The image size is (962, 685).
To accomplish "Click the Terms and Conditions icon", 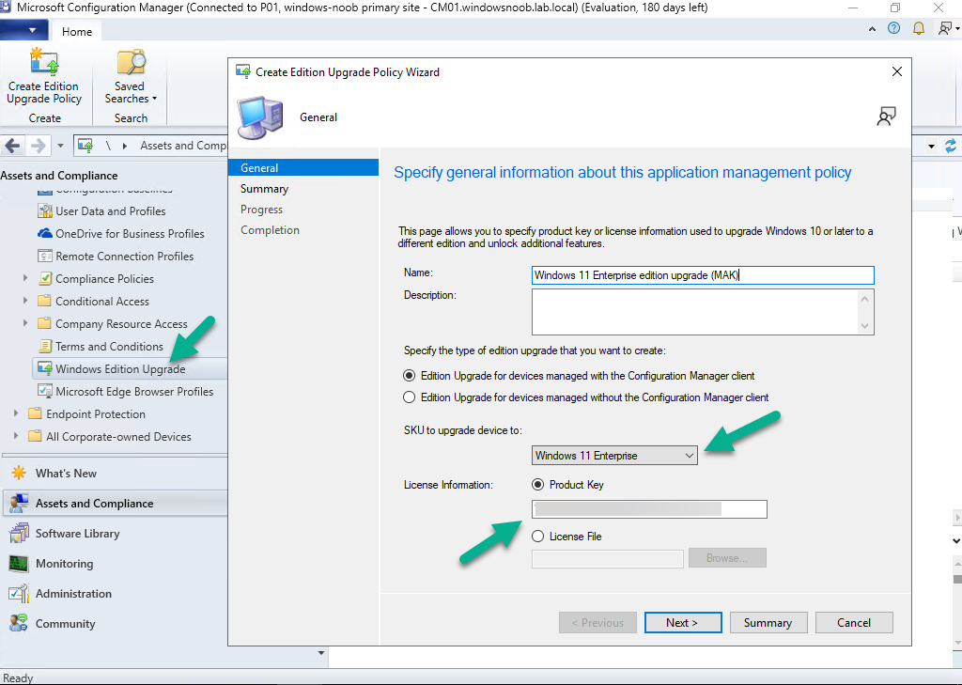I will 45,346.
